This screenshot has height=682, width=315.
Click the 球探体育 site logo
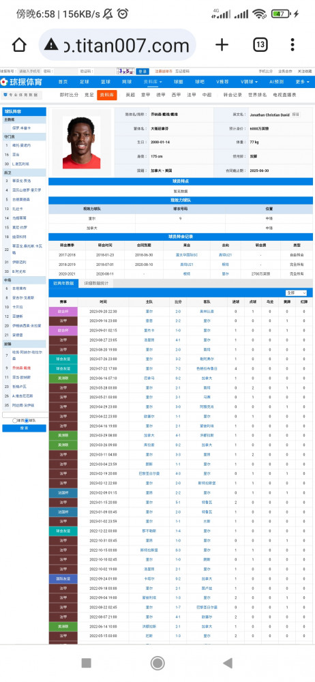(22, 82)
